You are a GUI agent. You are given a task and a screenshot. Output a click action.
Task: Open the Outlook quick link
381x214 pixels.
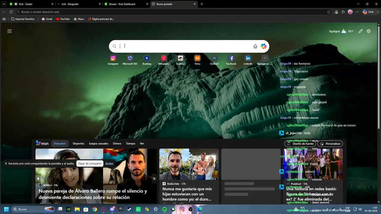point(214,58)
